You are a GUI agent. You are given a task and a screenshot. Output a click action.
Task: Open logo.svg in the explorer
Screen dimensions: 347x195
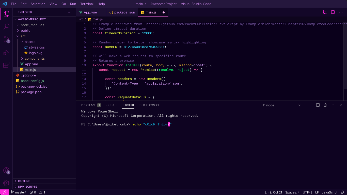tap(44, 53)
